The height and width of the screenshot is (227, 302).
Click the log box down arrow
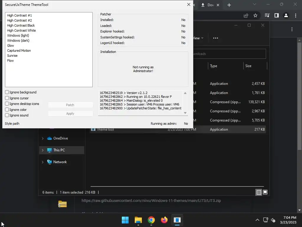tap(185, 113)
